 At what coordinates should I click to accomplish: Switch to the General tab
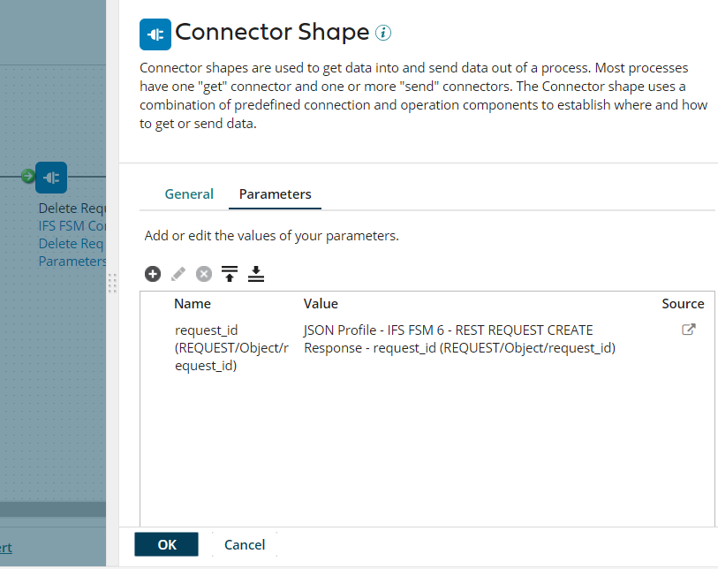coord(189,194)
